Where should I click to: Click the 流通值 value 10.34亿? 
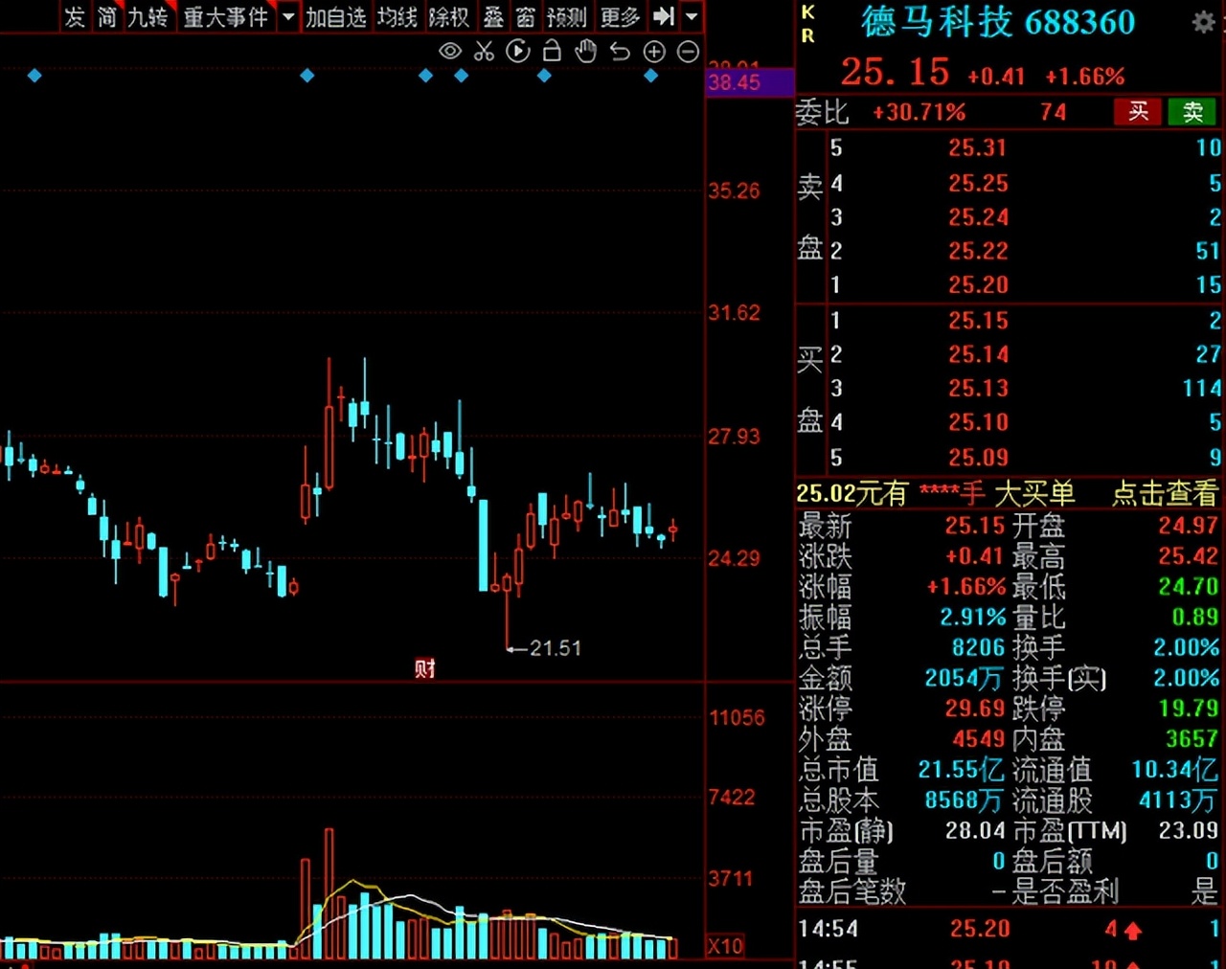click(1174, 770)
